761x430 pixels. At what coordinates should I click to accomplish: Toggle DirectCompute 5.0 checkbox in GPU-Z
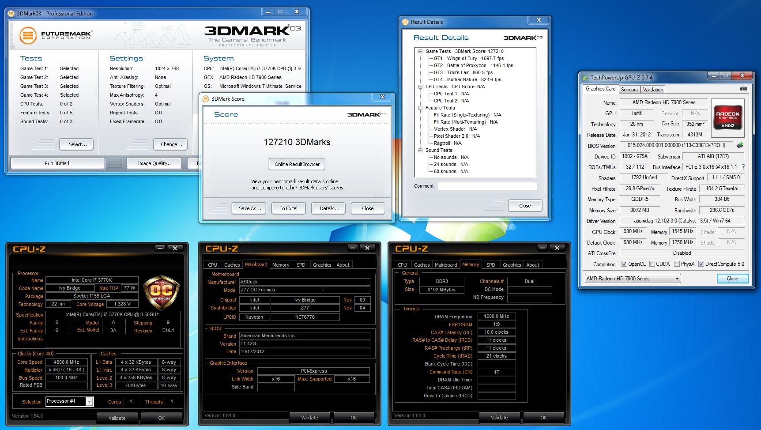pyautogui.click(x=701, y=264)
